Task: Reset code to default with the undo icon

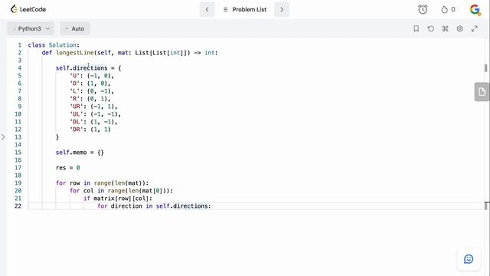Action: [430, 29]
